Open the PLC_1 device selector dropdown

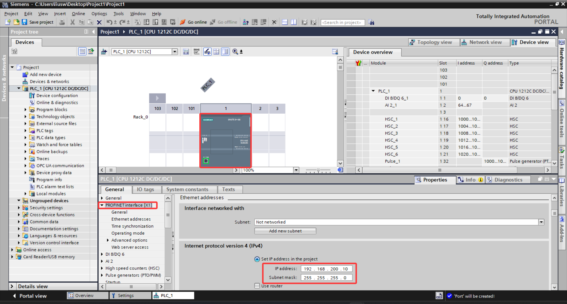(x=175, y=52)
